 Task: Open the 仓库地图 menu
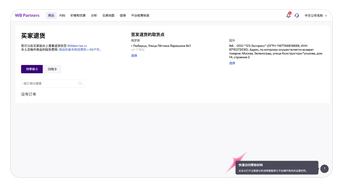tap(108, 16)
